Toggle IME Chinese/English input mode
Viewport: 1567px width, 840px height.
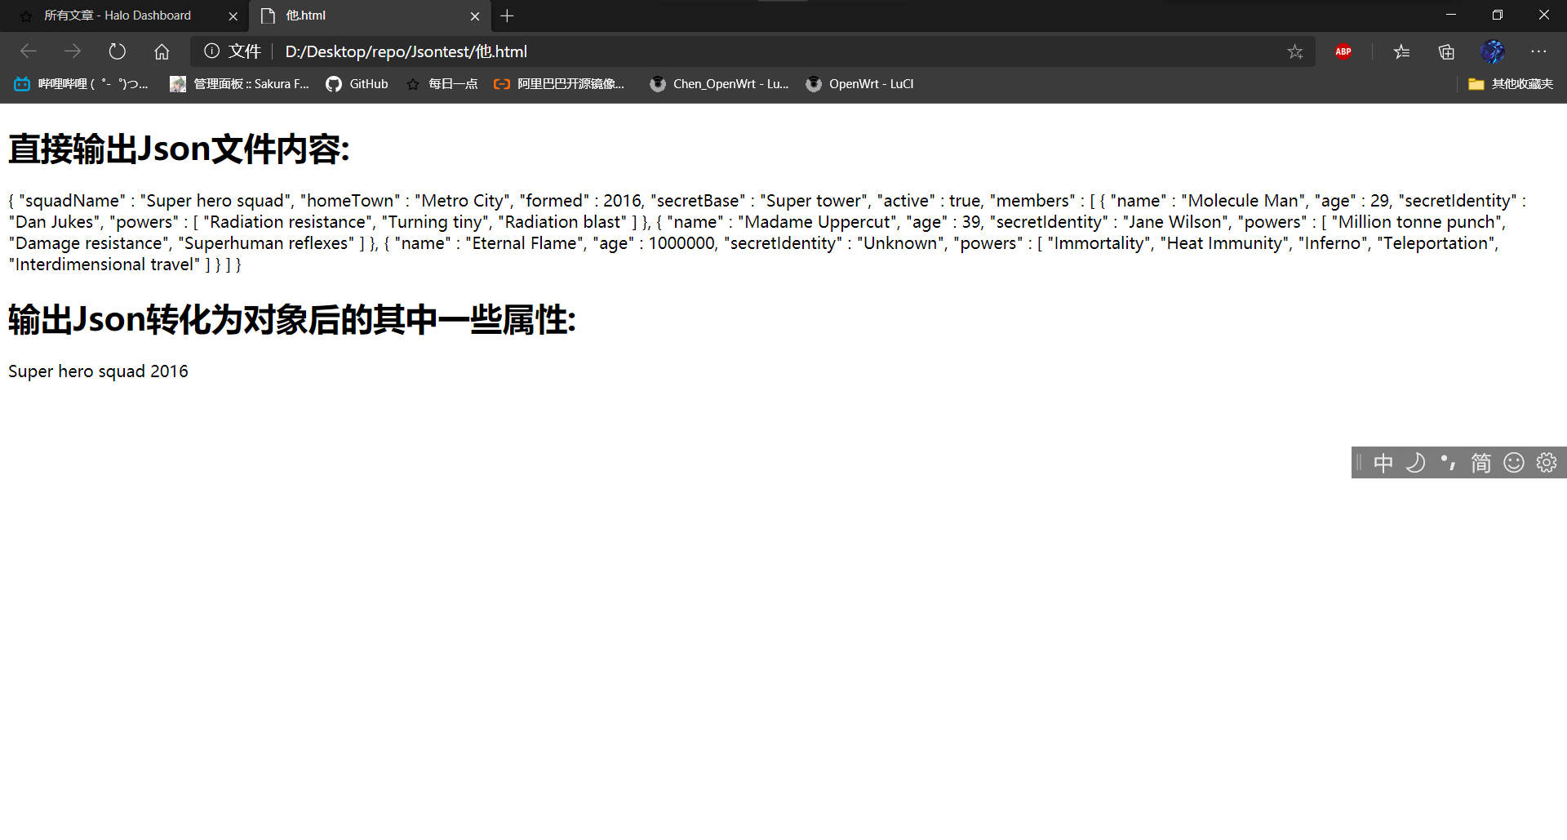1383,463
